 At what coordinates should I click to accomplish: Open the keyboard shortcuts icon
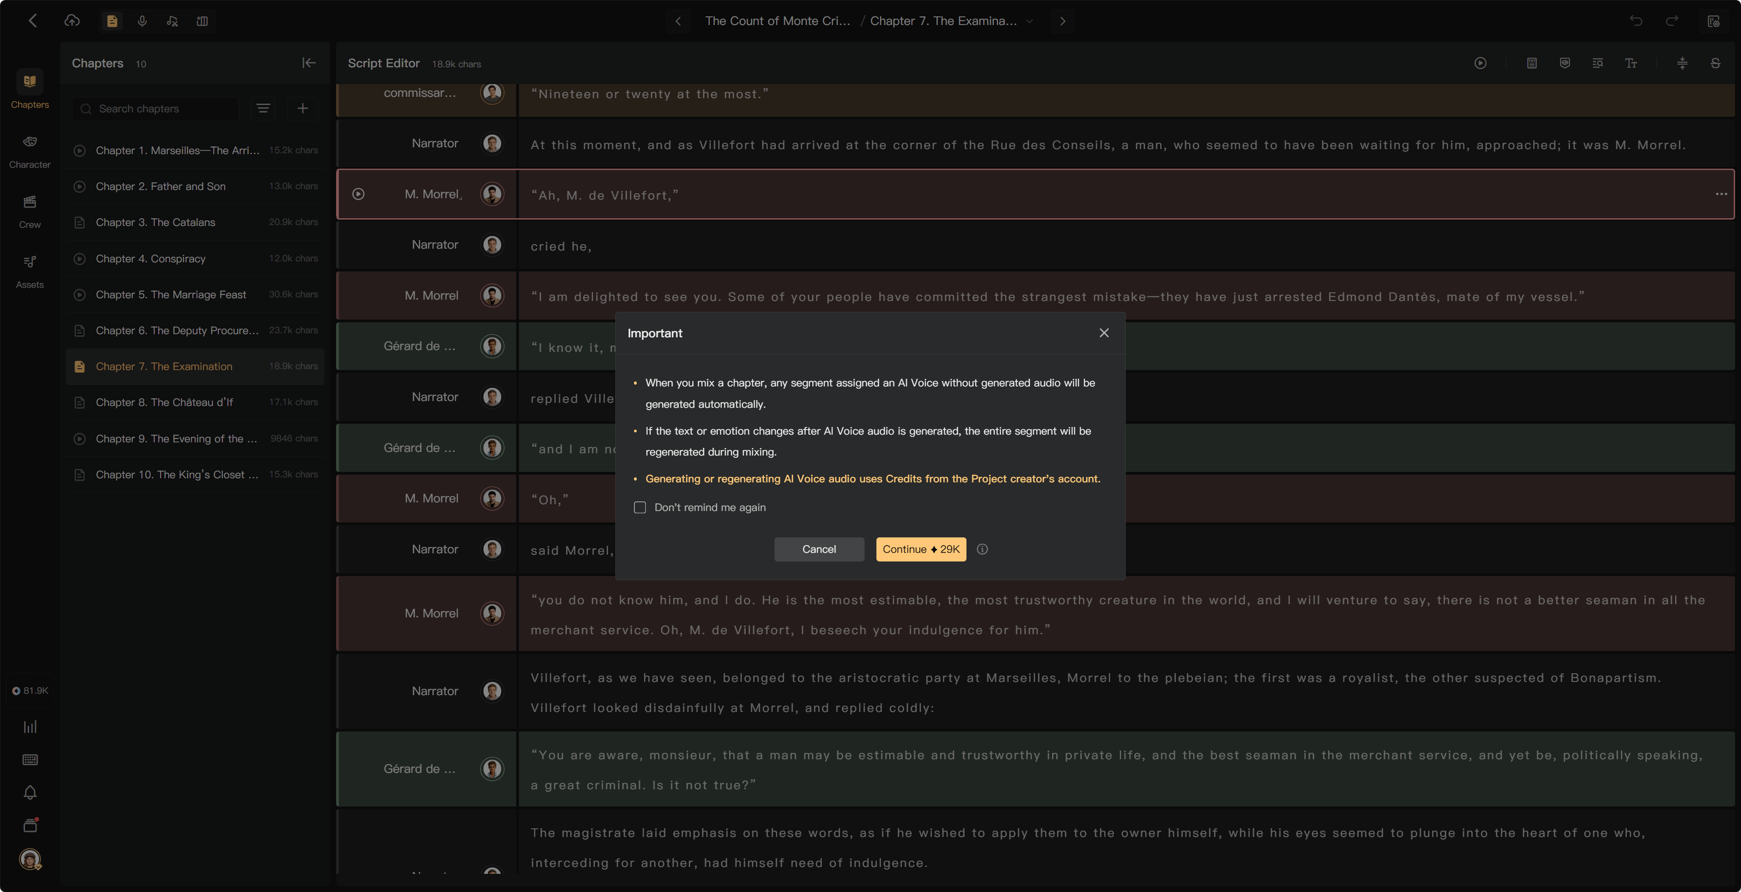point(30,760)
